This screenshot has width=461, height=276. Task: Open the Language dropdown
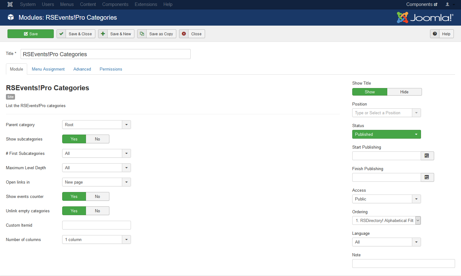click(x=387, y=242)
